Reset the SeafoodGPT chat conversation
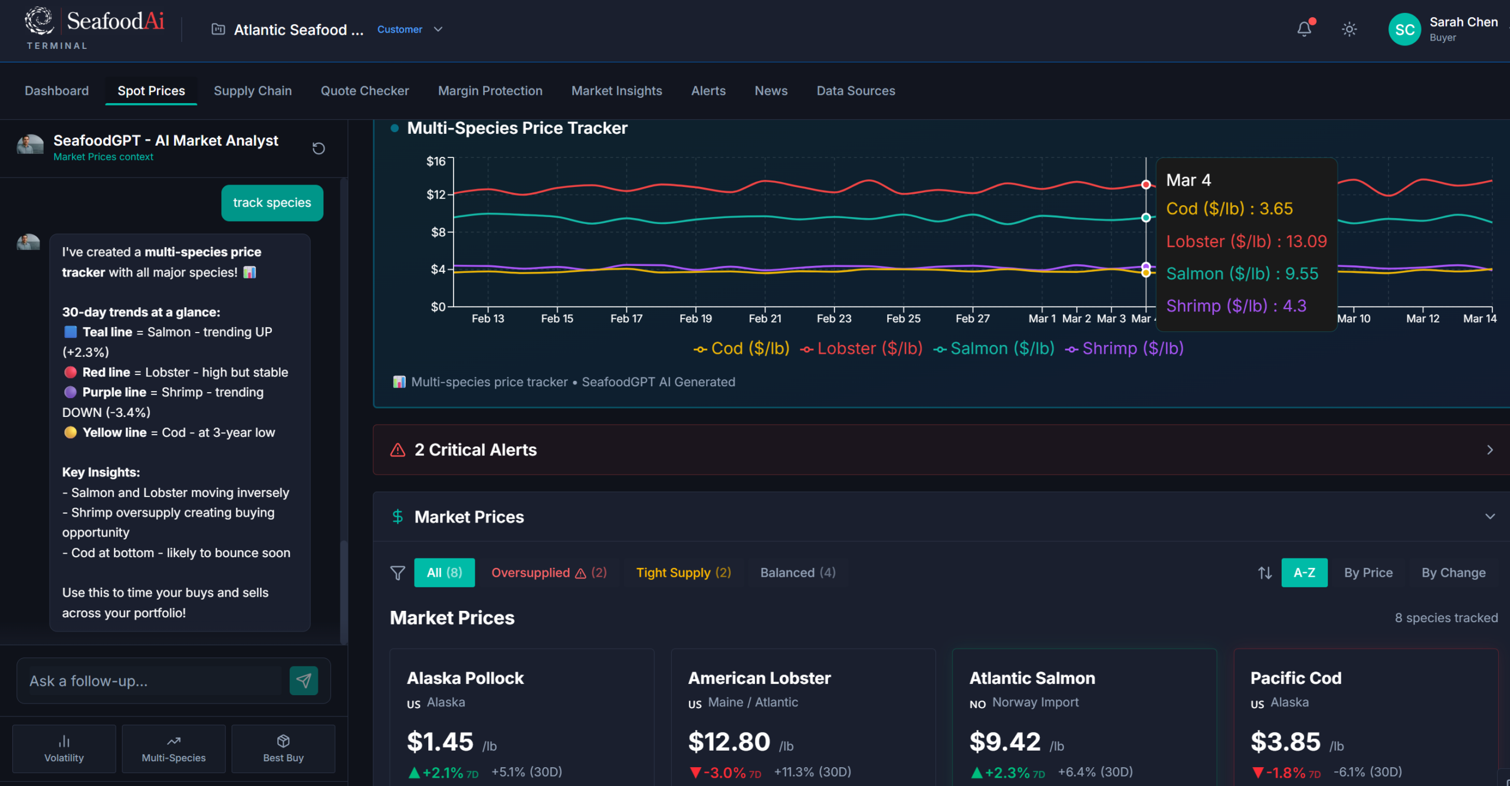This screenshot has height=786, width=1510. tap(319, 148)
